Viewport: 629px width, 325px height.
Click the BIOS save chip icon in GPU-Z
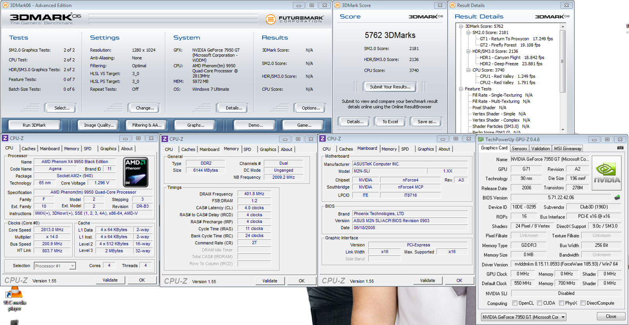coord(617,197)
